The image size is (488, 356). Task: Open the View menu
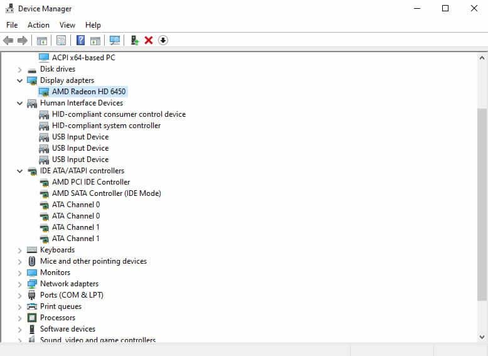67,25
